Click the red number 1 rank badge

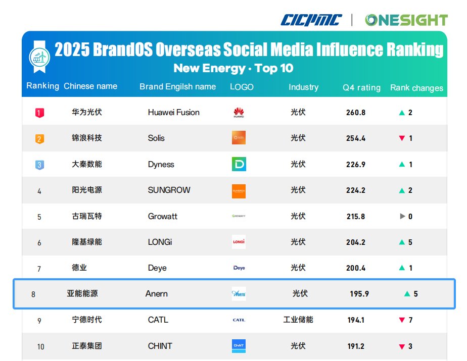(x=39, y=112)
